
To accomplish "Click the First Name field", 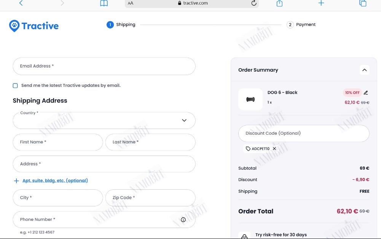I will (x=58, y=142).
